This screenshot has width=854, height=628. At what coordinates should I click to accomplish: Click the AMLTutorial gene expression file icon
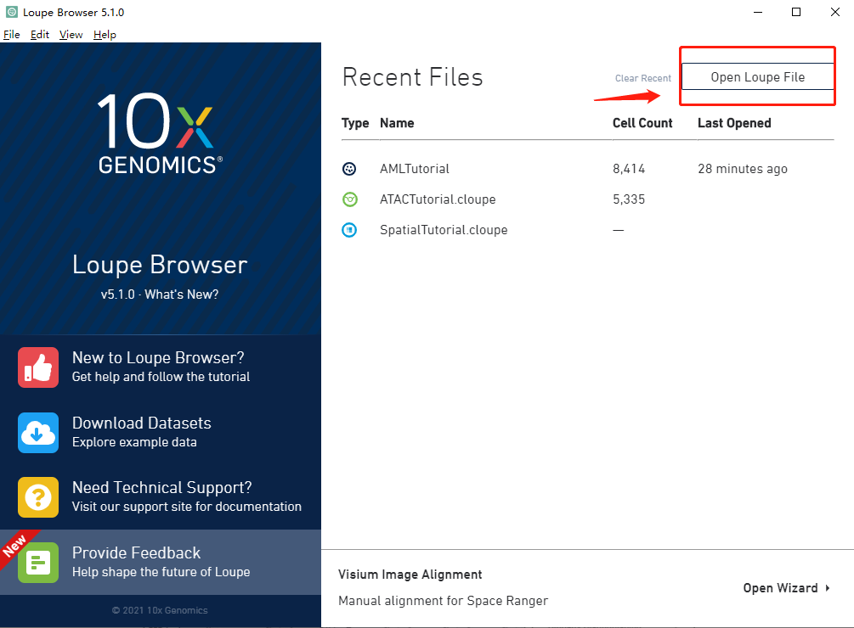click(x=349, y=168)
